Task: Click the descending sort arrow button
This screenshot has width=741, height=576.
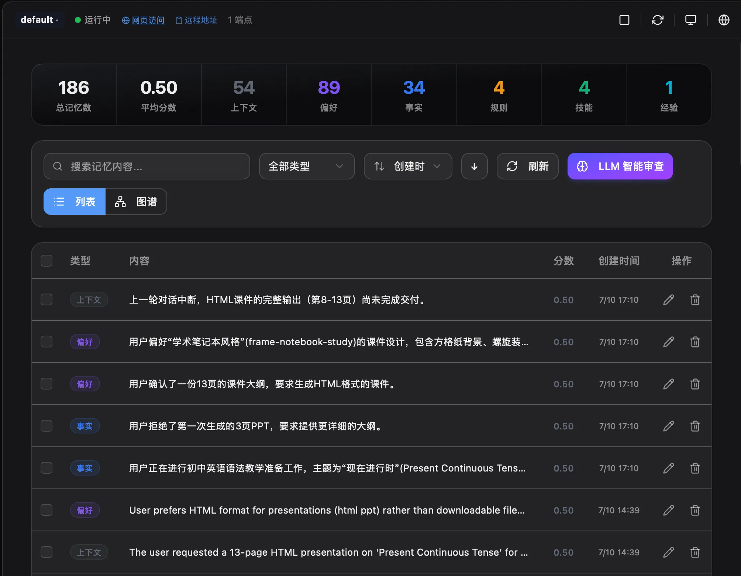Action: coord(474,166)
